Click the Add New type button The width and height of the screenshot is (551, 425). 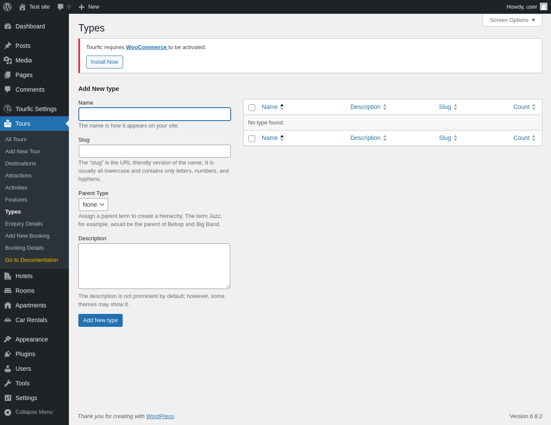point(100,320)
